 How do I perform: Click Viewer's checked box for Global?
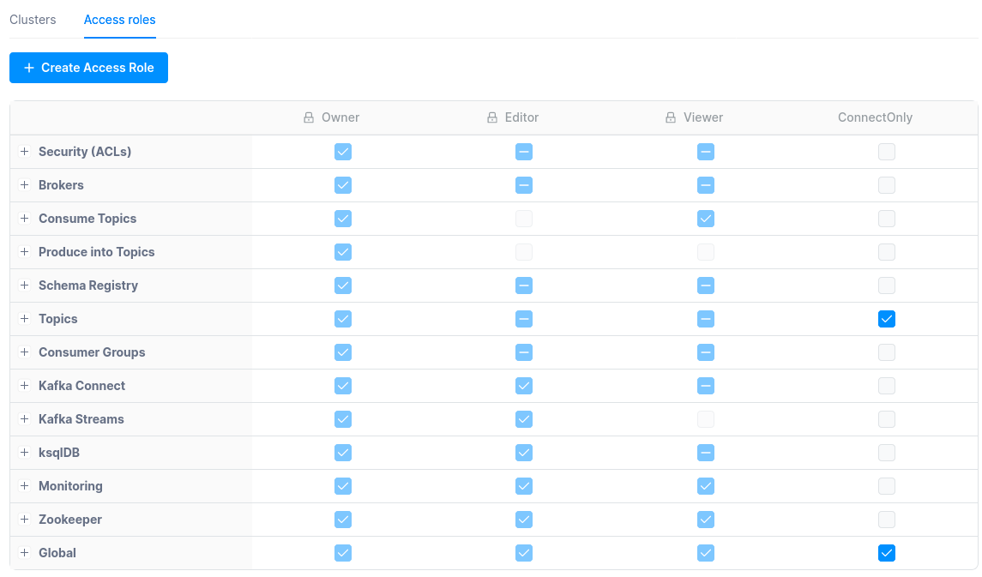706,553
